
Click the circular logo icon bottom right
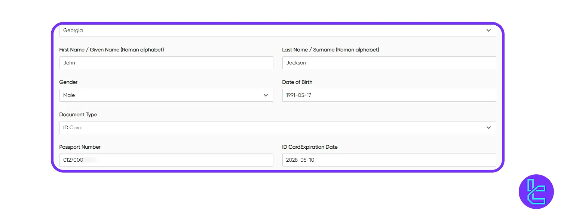point(536,192)
